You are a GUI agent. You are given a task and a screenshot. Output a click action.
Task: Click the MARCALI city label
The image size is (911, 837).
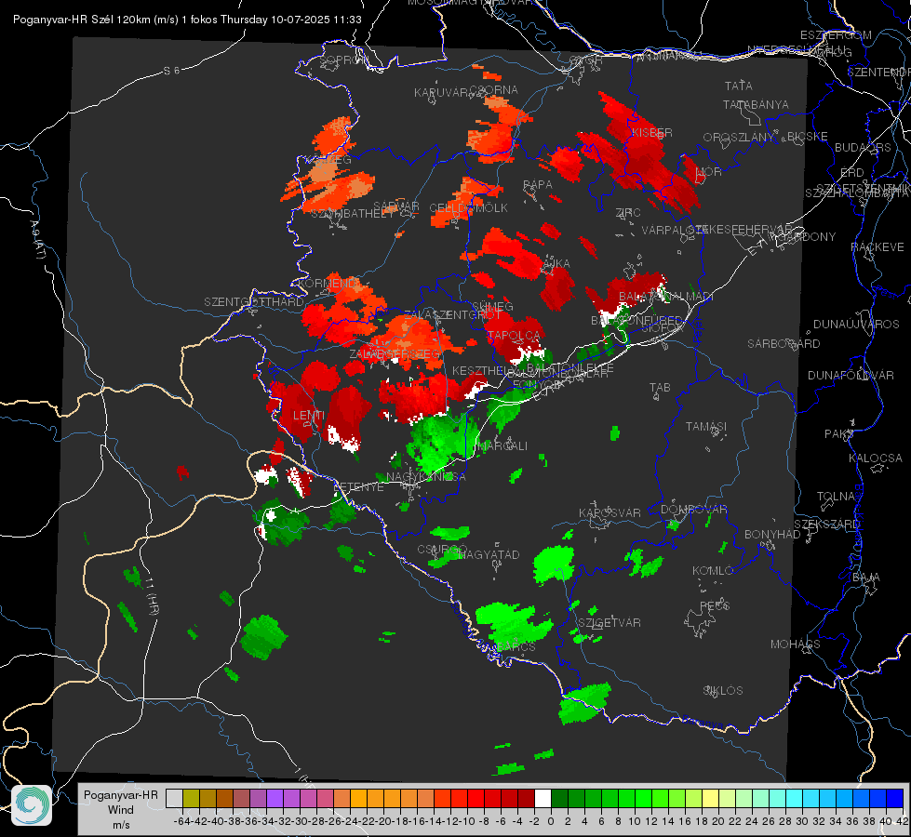point(502,446)
